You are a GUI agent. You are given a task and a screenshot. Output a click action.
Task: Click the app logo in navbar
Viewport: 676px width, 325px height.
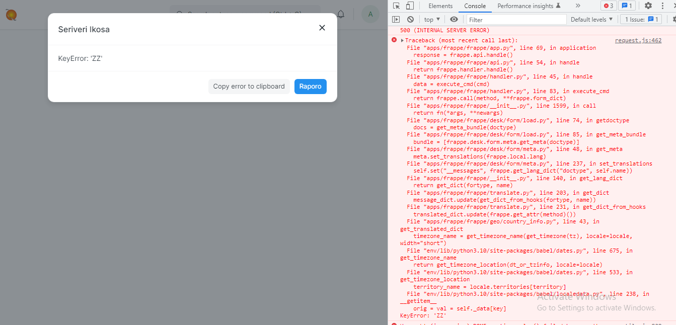point(11,15)
